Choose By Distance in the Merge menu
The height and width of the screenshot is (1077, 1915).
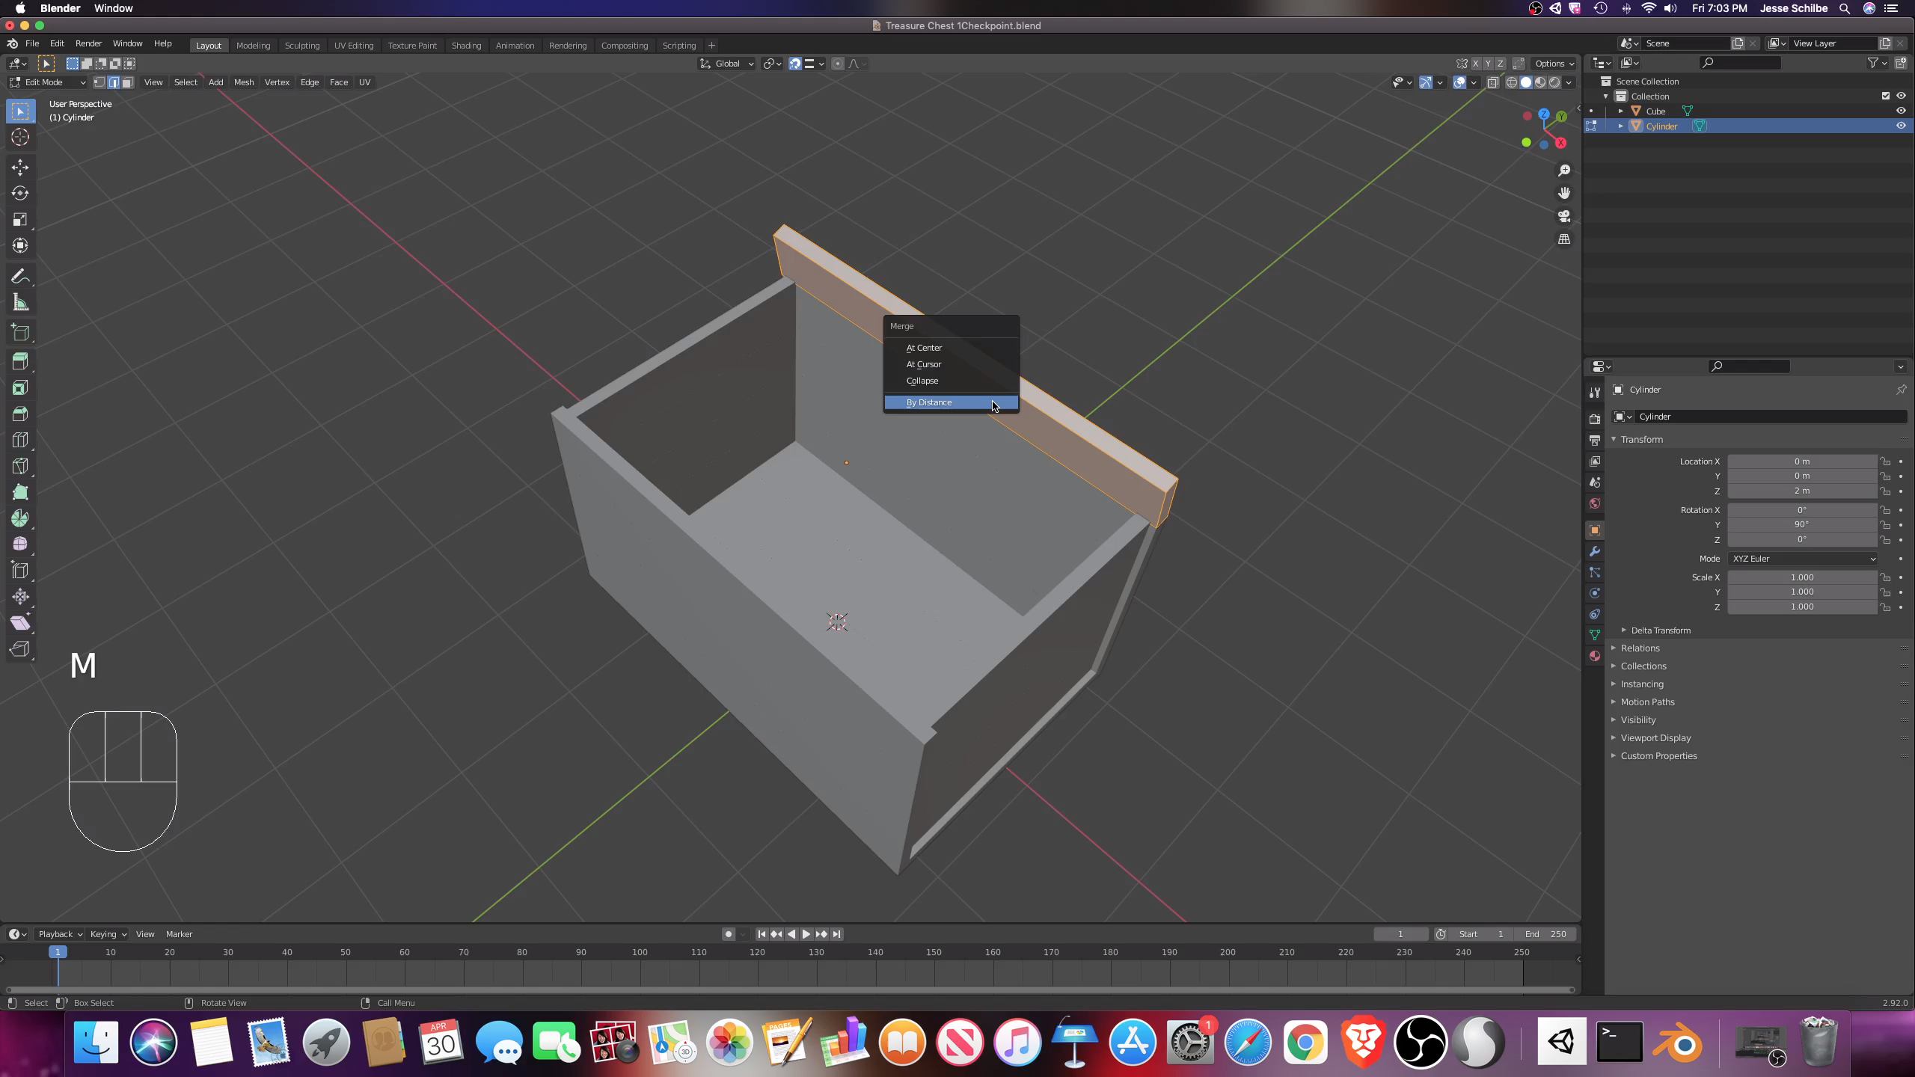[x=929, y=402]
